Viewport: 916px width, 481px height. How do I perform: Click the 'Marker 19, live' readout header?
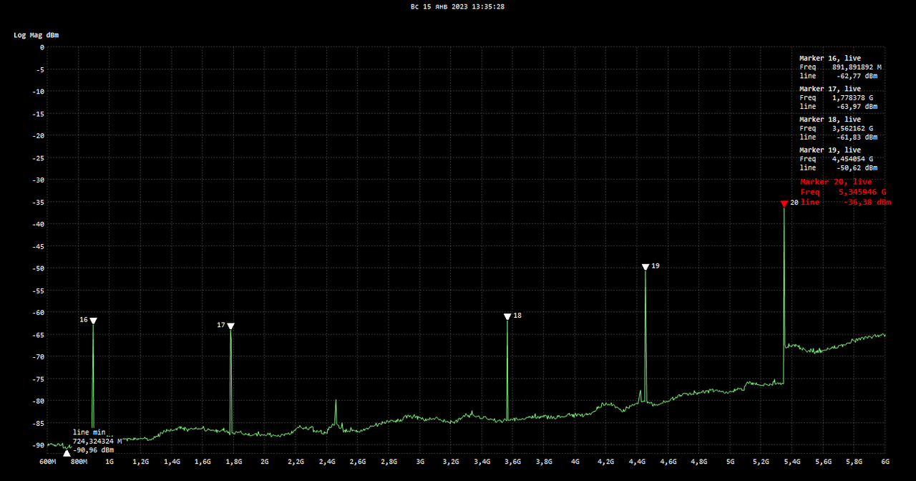click(830, 150)
